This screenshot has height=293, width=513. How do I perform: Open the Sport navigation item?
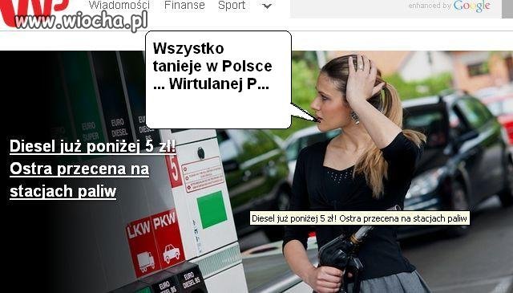point(232,6)
